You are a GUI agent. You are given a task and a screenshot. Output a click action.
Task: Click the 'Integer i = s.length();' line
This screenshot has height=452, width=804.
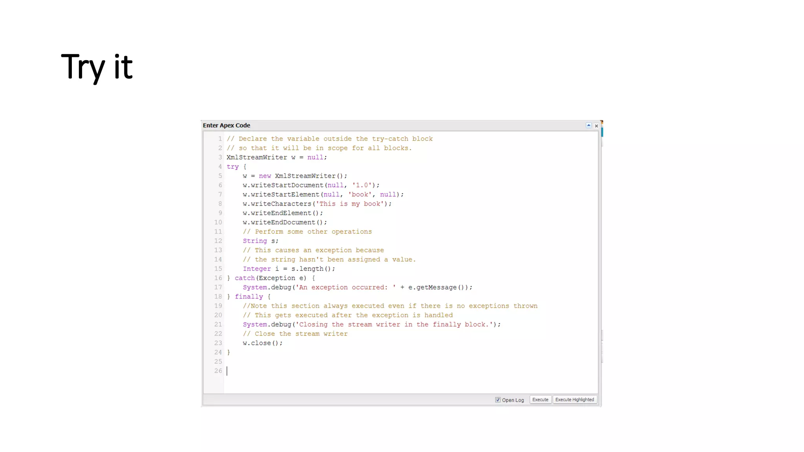(289, 269)
